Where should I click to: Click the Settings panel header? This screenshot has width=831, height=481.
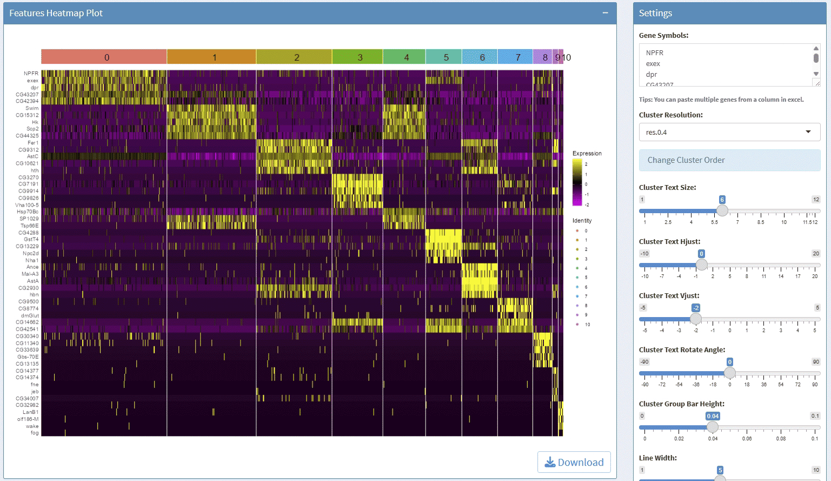[729, 13]
